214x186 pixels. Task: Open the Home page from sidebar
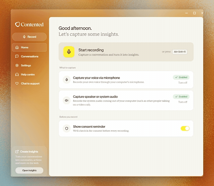pyautogui.click(x=29, y=47)
